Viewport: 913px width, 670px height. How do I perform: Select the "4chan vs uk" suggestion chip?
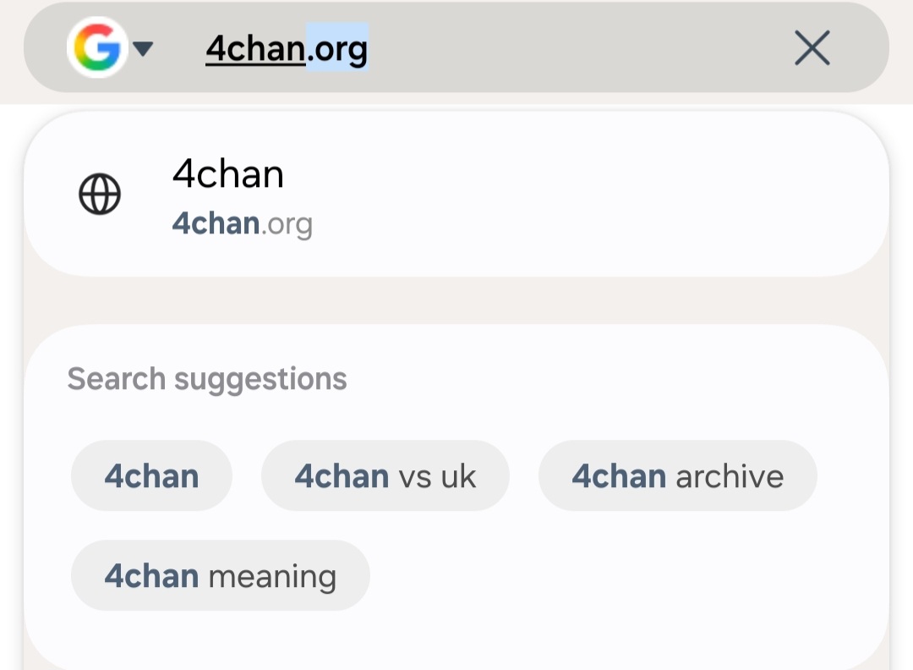pos(385,476)
